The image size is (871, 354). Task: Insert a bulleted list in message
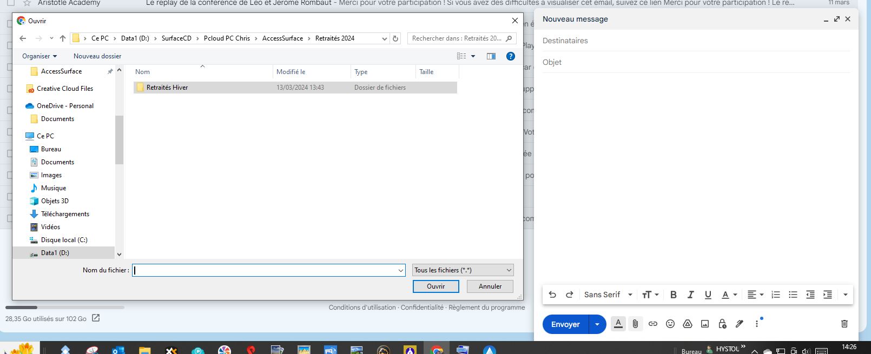793,295
